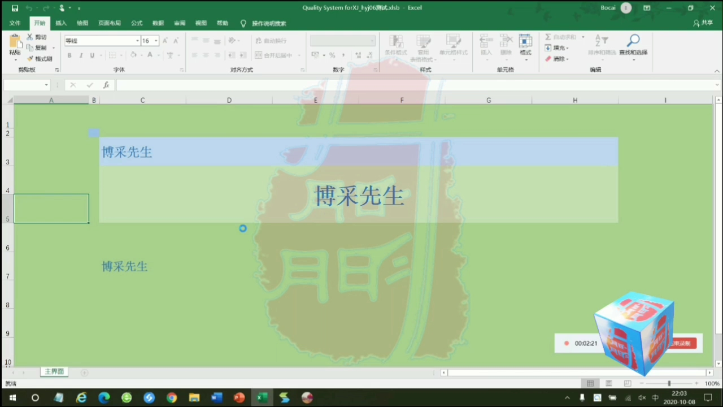Screen dimensions: 723x407
Task: Select the Format Painter (格式刷) tool
Action: [41, 58]
